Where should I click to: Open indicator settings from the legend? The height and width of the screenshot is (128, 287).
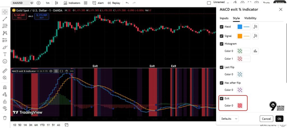(x=56, y=71)
